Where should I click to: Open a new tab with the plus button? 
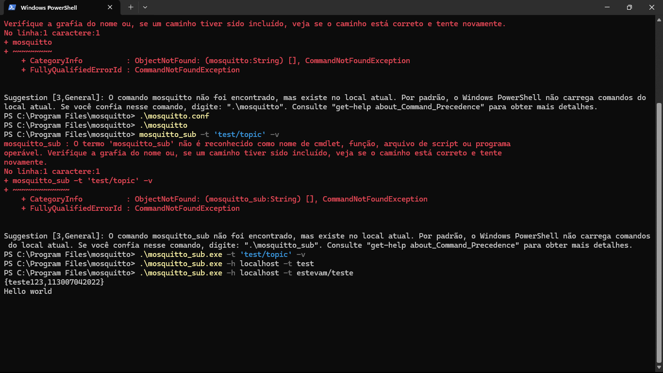[x=131, y=7]
